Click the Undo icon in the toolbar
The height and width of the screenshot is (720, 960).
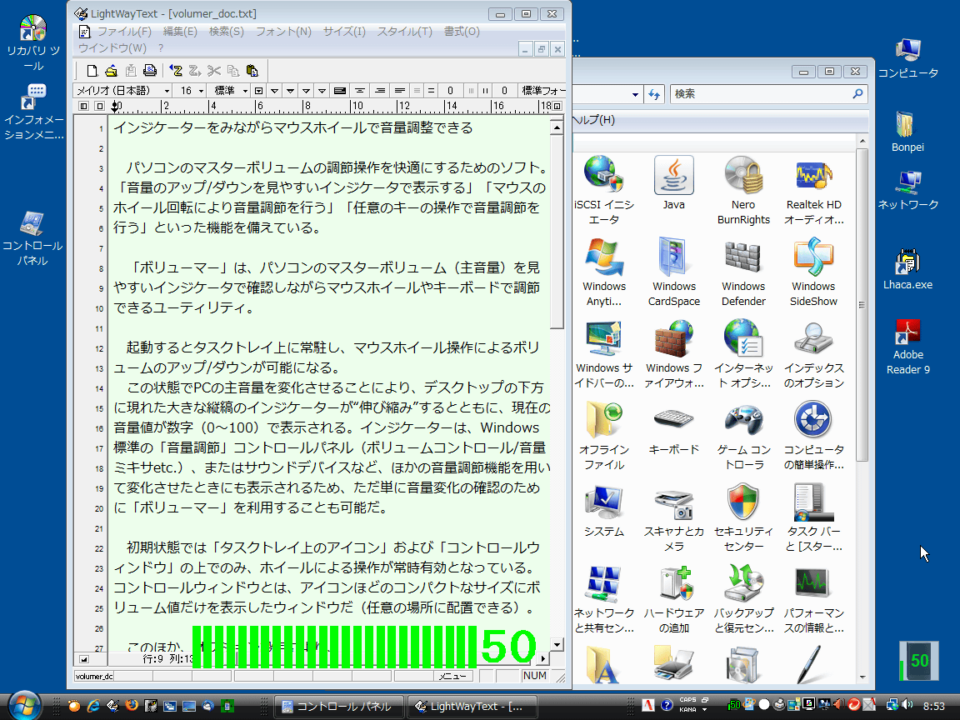click(176, 71)
